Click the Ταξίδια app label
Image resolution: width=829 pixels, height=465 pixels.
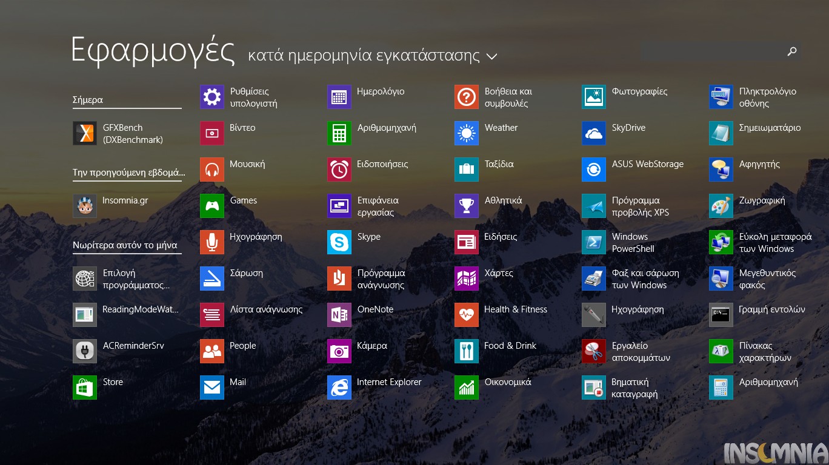[499, 164]
